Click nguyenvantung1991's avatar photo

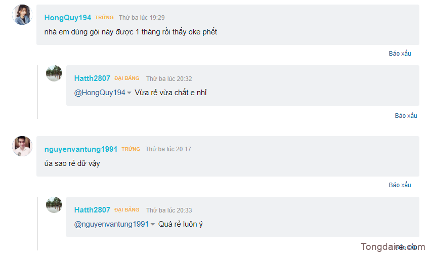click(x=22, y=146)
